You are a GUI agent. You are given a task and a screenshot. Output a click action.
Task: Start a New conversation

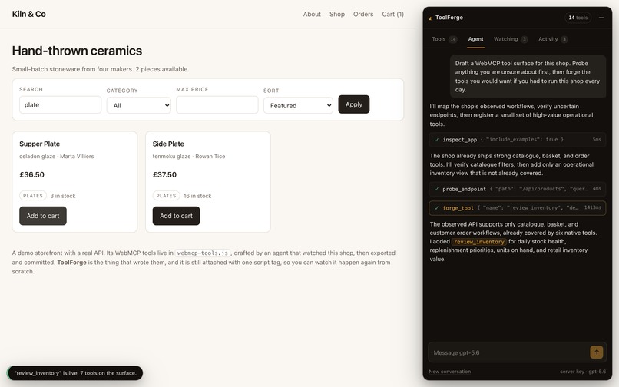tap(449, 371)
